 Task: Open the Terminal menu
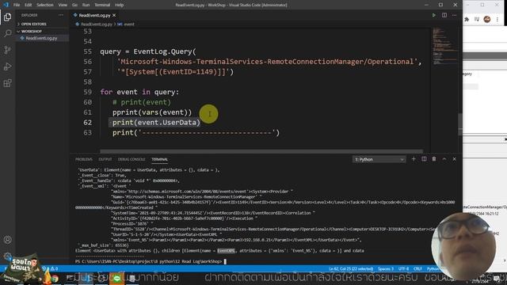pyautogui.click(x=102, y=5)
